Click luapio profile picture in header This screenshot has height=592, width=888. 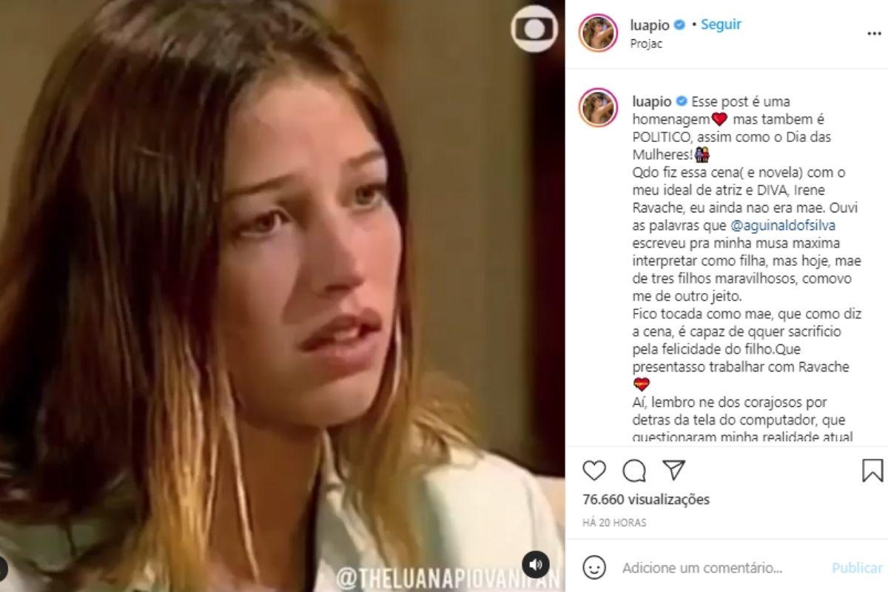(x=599, y=33)
